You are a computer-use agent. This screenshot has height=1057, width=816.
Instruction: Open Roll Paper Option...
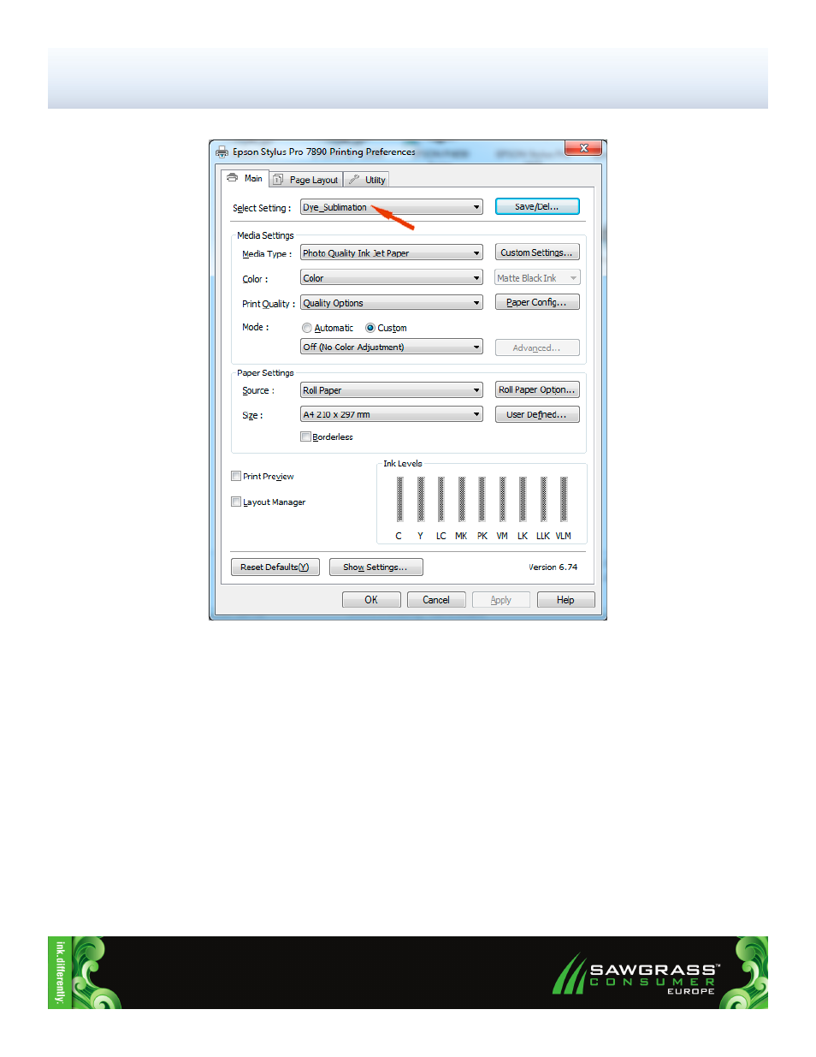[537, 389]
